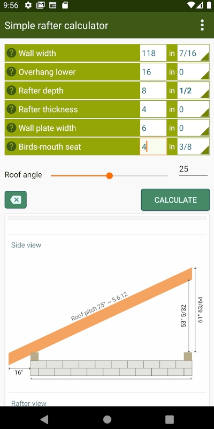This screenshot has width=214, height=429.
Task: Open the Overhang lower fraction dropdown
Action: (193, 72)
